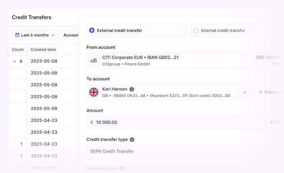Click the Credit transfer type label
Image resolution: width=284 pixels, height=173 pixels.
(x=107, y=140)
